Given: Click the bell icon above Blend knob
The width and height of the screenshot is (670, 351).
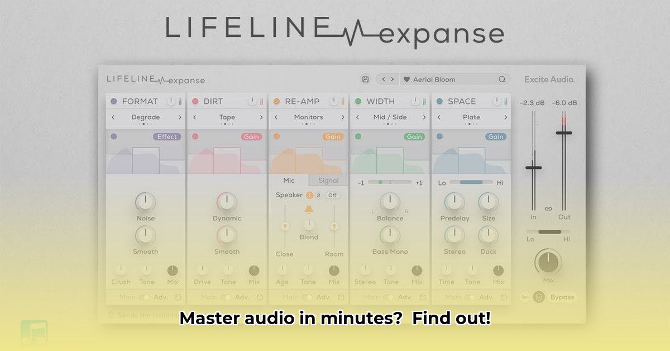Looking at the screenshot, I should point(308,210).
